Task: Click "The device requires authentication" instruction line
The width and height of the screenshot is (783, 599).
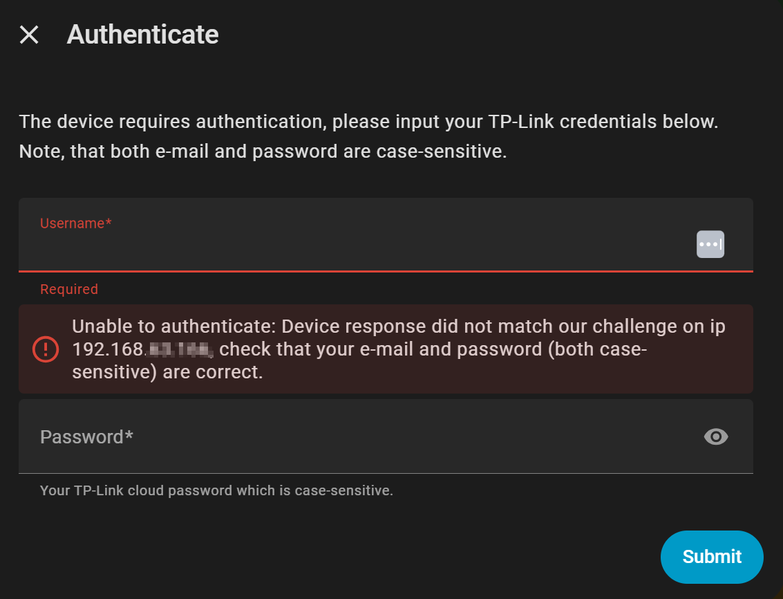Action: (x=173, y=122)
